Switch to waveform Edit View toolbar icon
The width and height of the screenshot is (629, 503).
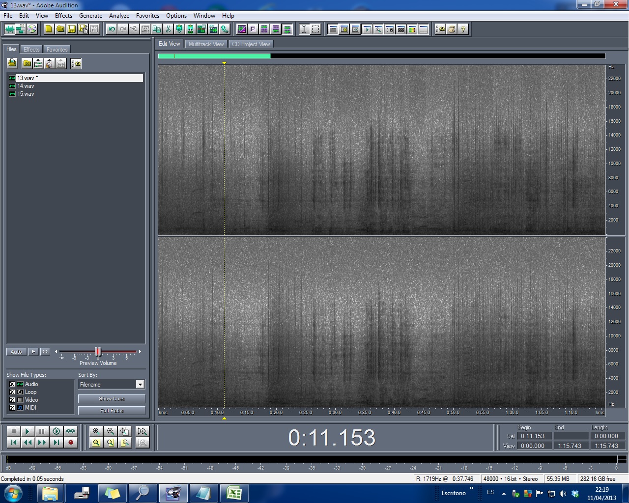tap(9, 29)
